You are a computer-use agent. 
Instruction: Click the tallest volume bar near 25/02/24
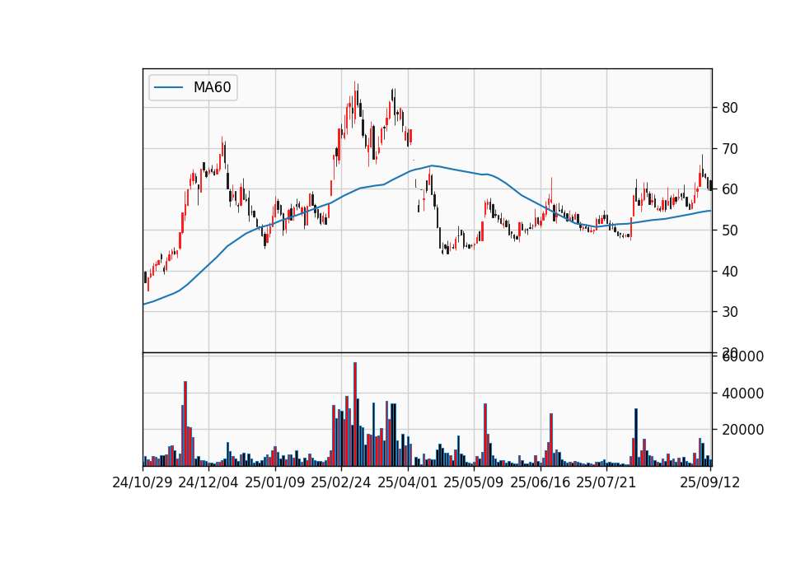355,414
